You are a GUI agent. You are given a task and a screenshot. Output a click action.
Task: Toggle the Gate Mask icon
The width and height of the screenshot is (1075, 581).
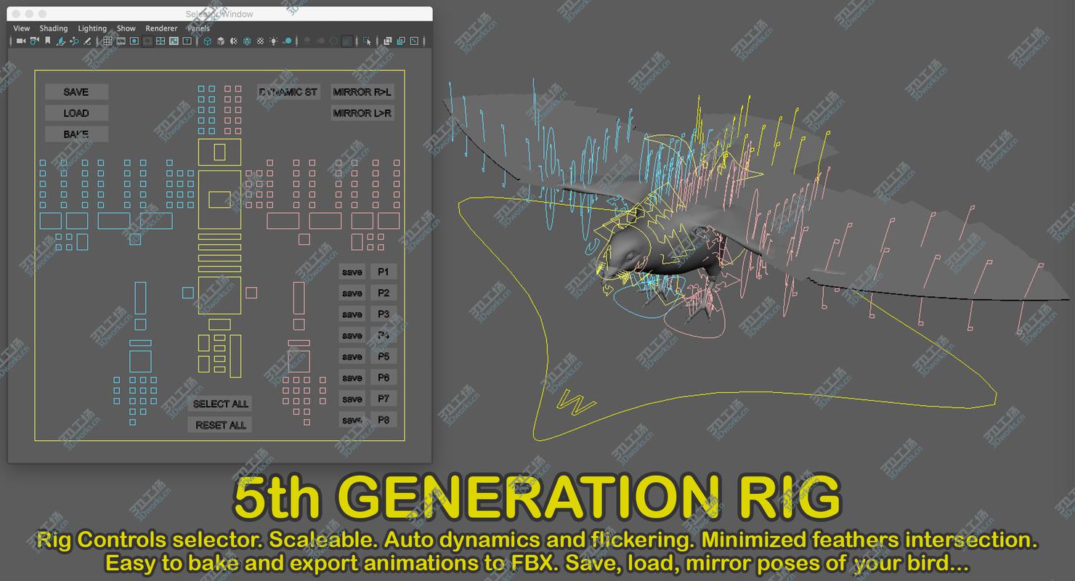pos(147,41)
